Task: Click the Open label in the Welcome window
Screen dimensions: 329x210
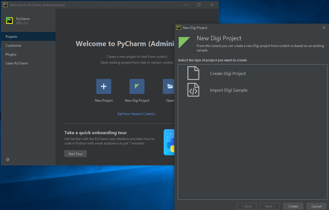Action: tap(170, 101)
